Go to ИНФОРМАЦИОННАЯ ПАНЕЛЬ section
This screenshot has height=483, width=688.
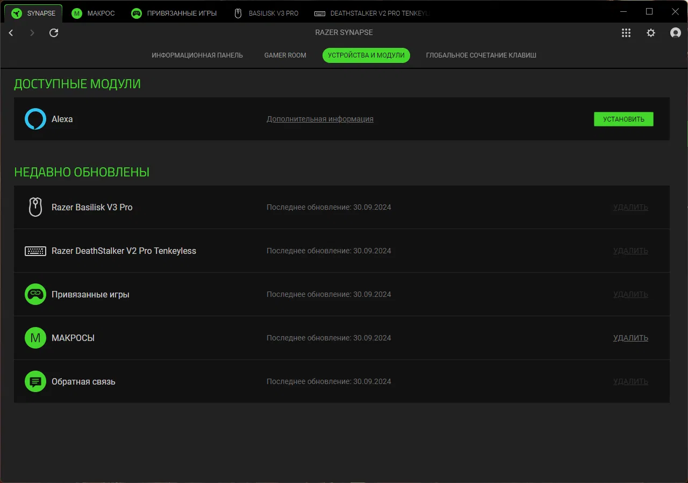click(x=197, y=55)
